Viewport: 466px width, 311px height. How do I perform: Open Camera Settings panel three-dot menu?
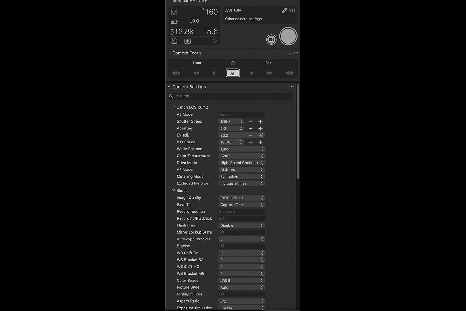(x=291, y=87)
